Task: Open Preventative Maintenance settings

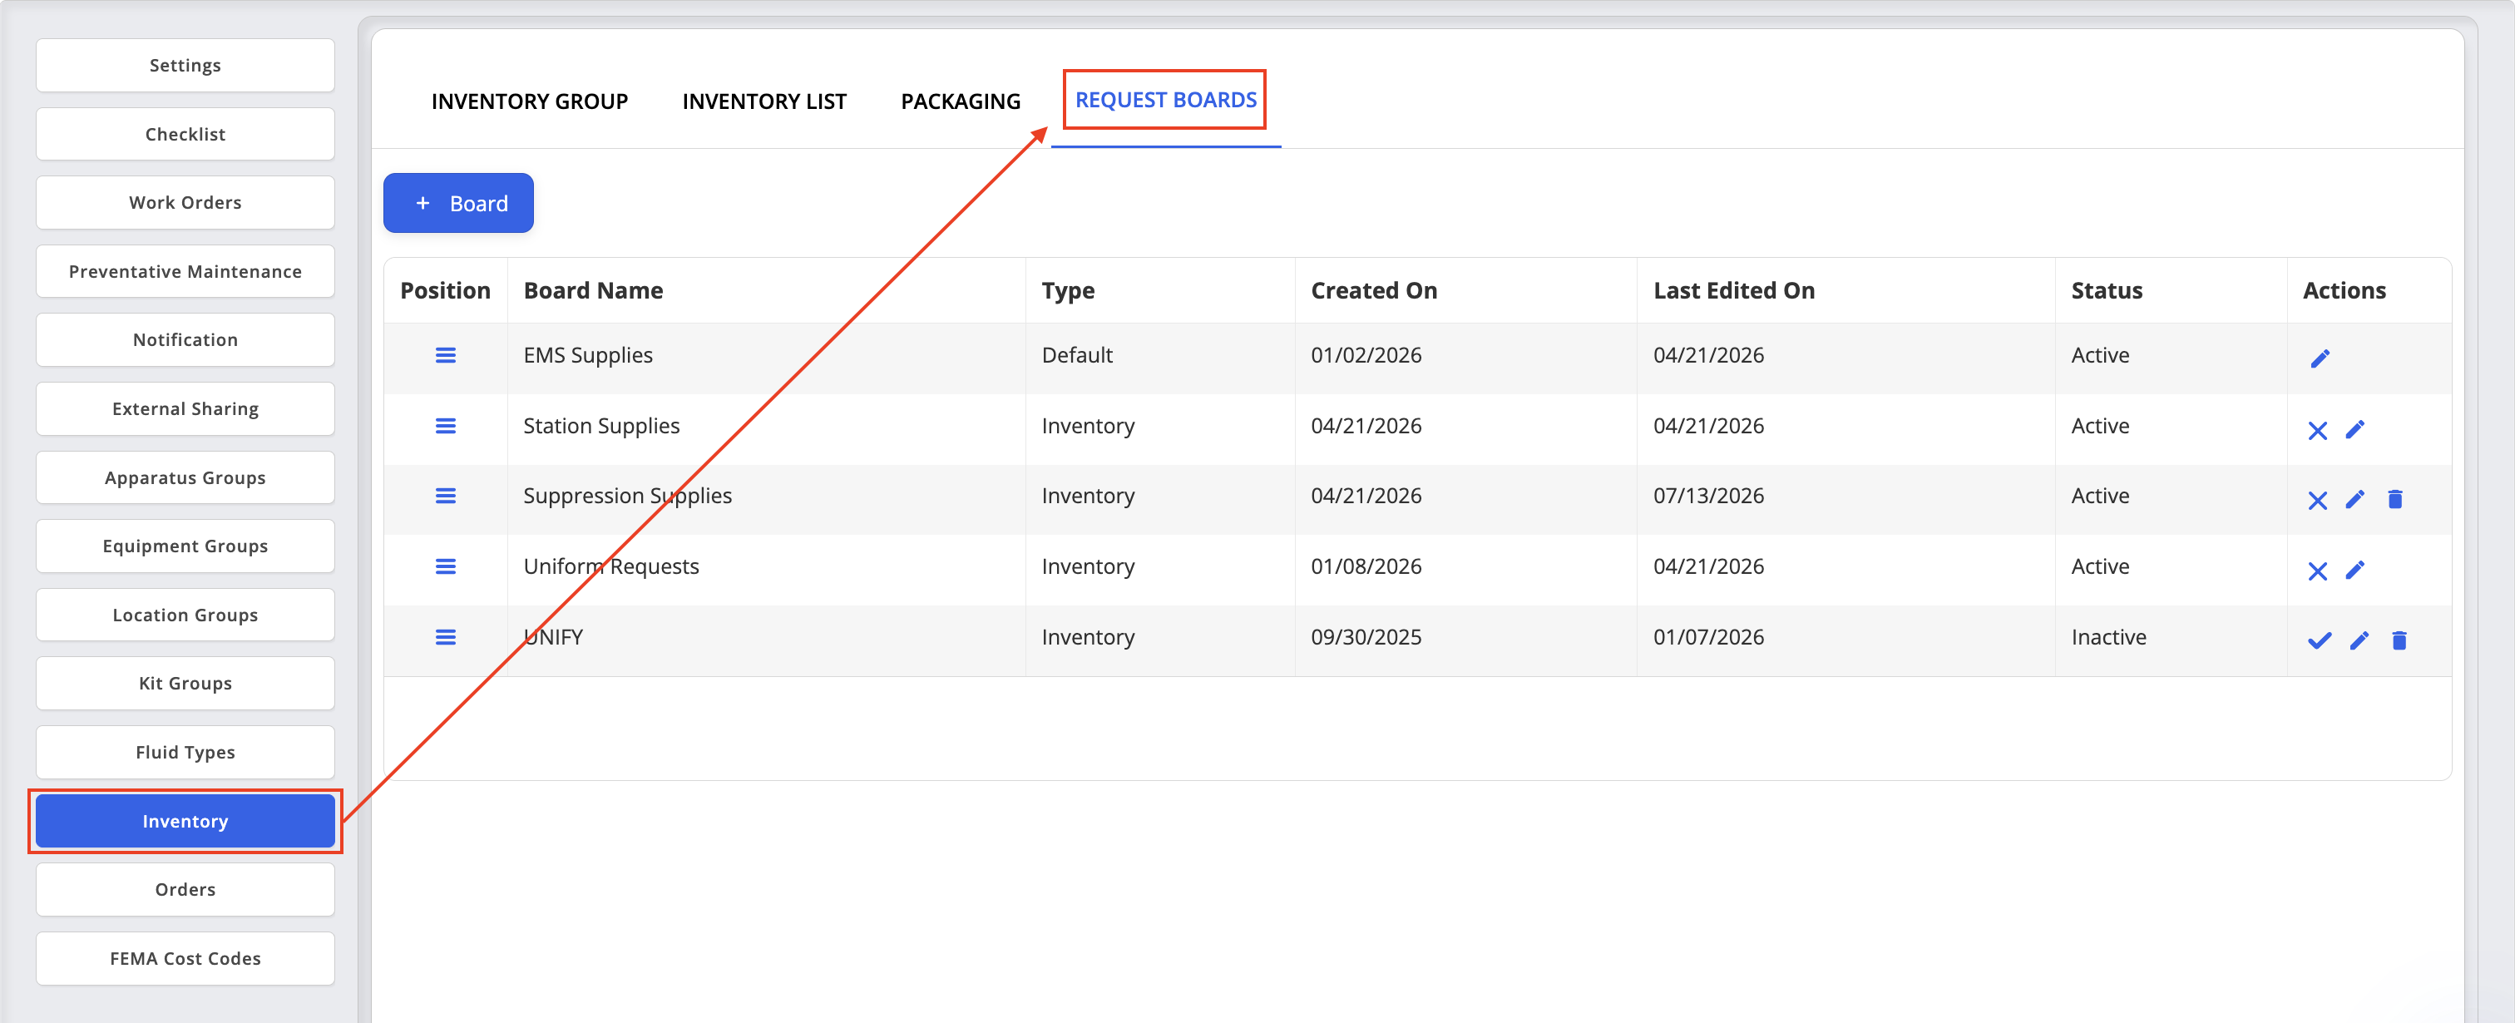Action: click(185, 271)
